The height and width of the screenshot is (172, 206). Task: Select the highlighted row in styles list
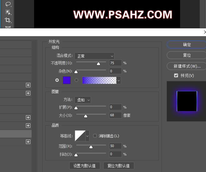tap(16, 134)
